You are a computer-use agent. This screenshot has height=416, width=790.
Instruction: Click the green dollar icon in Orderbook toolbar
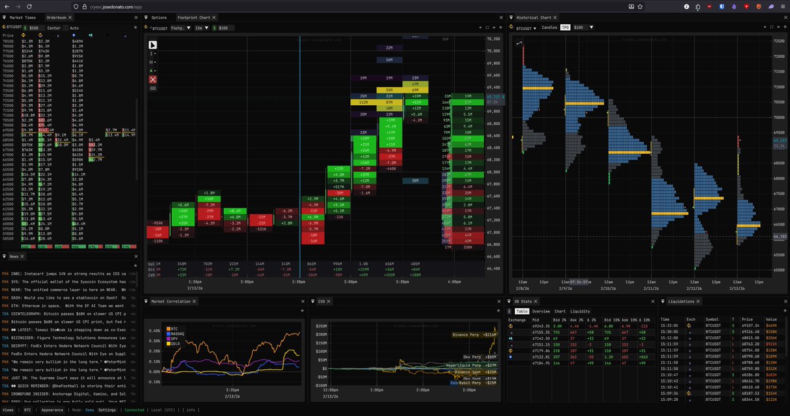[24, 28]
